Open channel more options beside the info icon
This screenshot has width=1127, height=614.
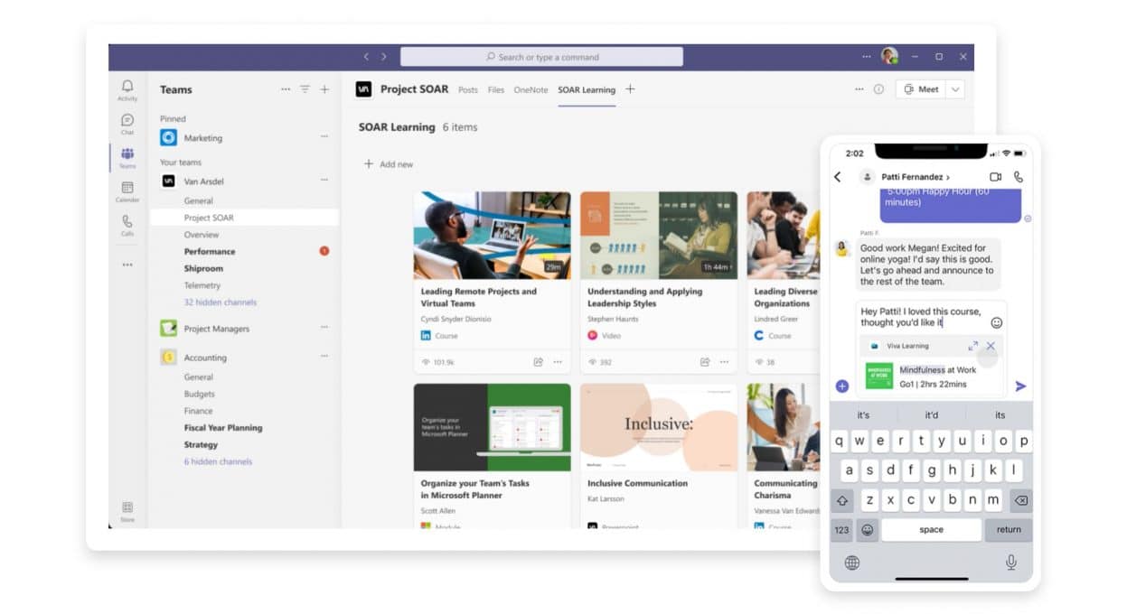859,89
